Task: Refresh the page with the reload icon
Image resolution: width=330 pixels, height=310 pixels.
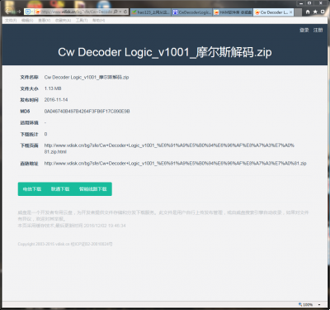Action: click(125, 12)
